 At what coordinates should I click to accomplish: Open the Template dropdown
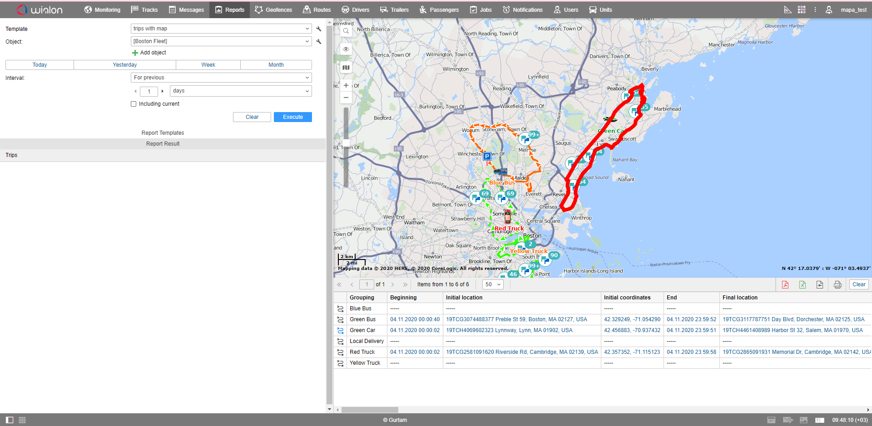pos(221,29)
